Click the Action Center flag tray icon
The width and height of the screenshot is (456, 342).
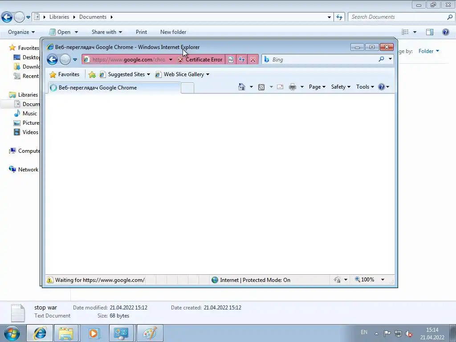[x=387, y=334]
